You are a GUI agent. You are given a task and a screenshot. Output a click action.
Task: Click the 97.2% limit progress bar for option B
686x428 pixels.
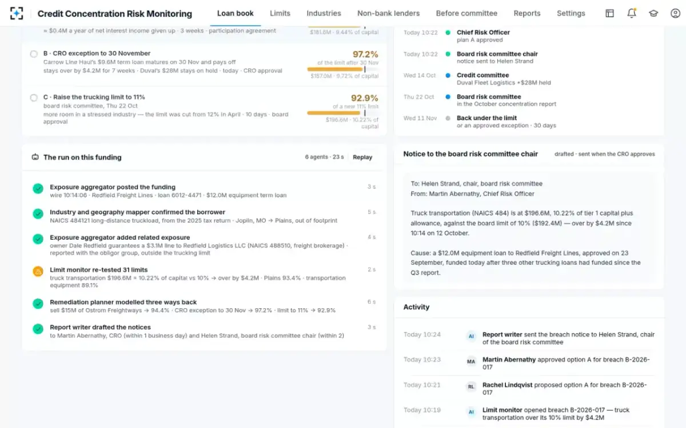click(x=342, y=69)
